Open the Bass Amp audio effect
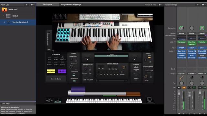The height and width of the screenshot is (116, 207). pos(181,51)
